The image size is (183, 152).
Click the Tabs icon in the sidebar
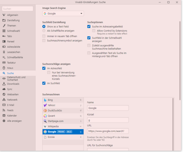point(4,36)
